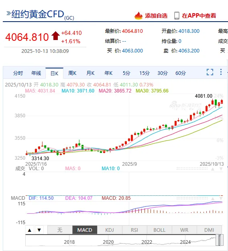Open fullscreen chart view icon
The width and height of the screenshot is (228, 251).
click(210, 72)
